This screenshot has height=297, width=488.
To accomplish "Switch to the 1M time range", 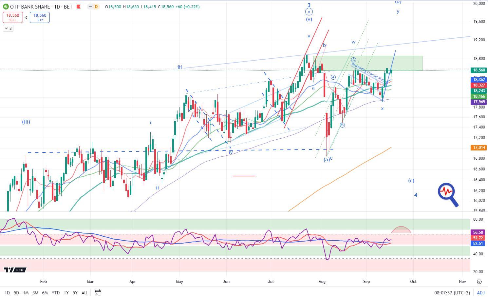I will click(26, 293).
